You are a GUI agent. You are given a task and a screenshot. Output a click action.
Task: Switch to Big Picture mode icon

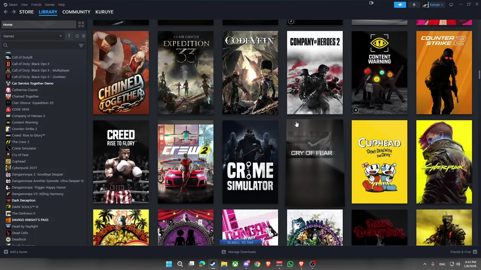click(x=451, y=4)
